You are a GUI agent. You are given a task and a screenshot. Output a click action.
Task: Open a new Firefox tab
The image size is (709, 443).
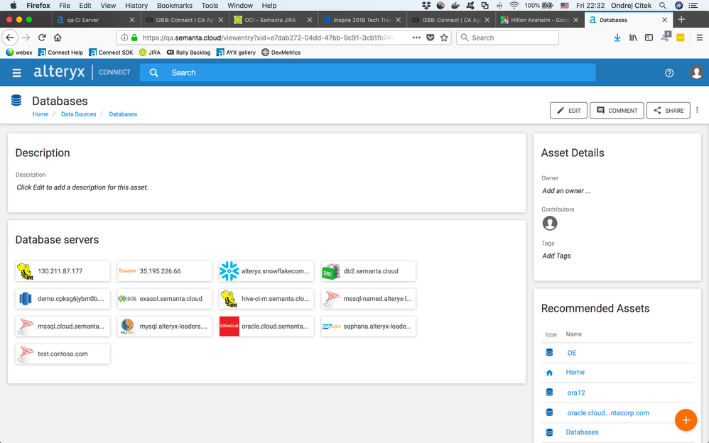coord(681,19)
